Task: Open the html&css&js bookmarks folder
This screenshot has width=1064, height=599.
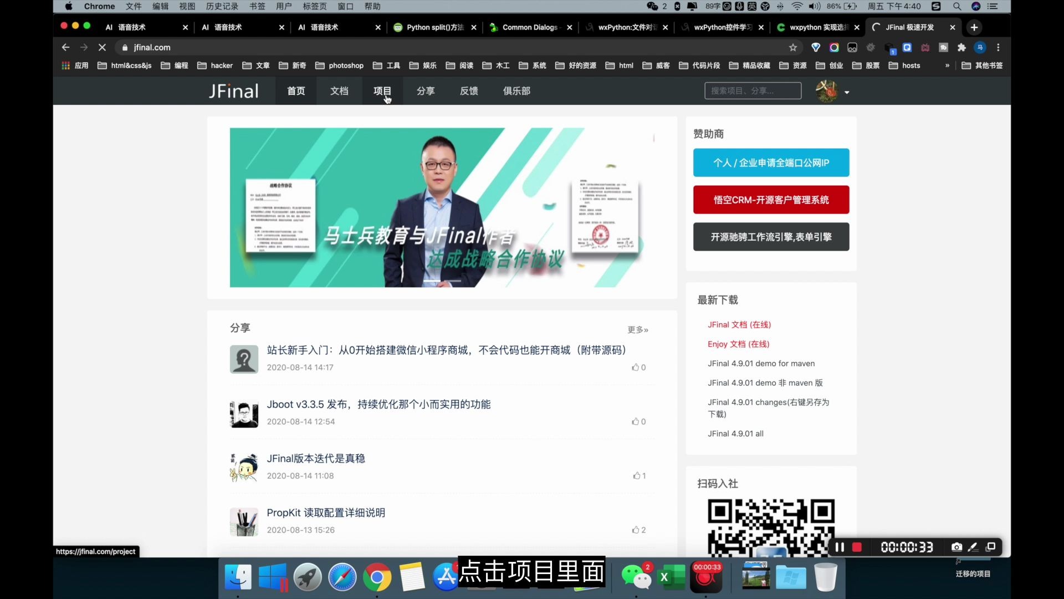Action: click(125, 65)
